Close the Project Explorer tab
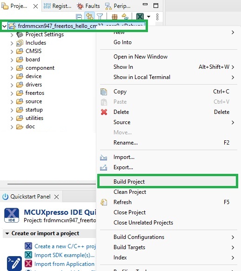 (x=36, y=7)
